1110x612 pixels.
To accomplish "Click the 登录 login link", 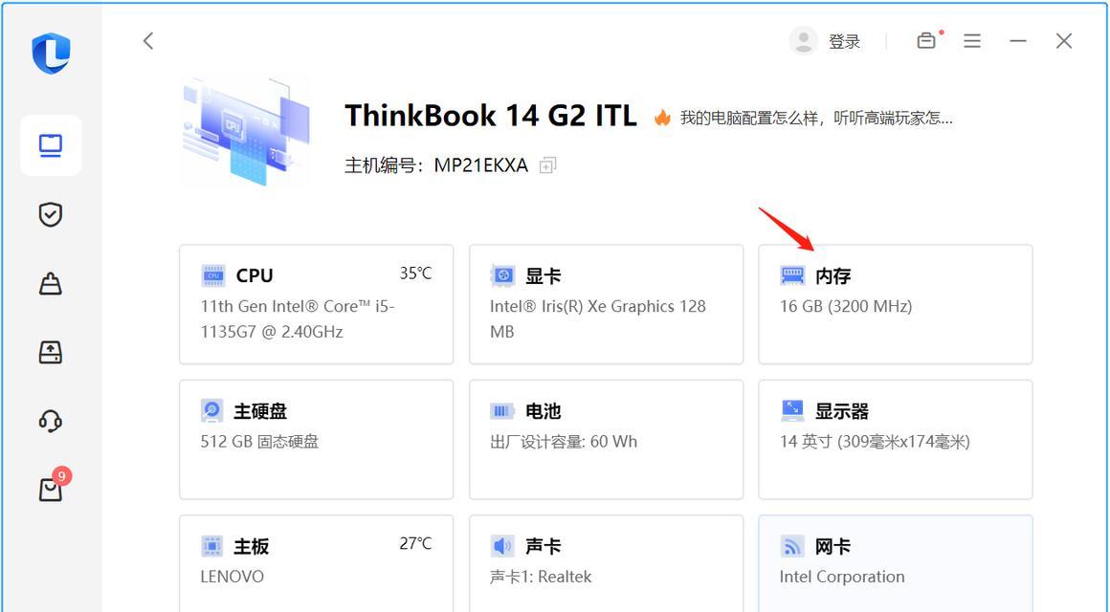I will (x=845, y=42).
